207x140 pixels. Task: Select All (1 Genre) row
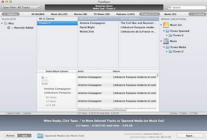coord(57,19)
